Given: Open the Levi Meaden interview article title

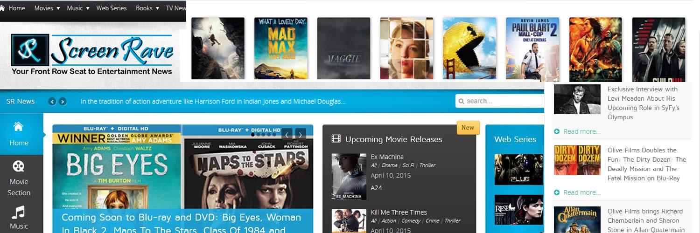Looking at the screenshot, I should click(644, 103).
